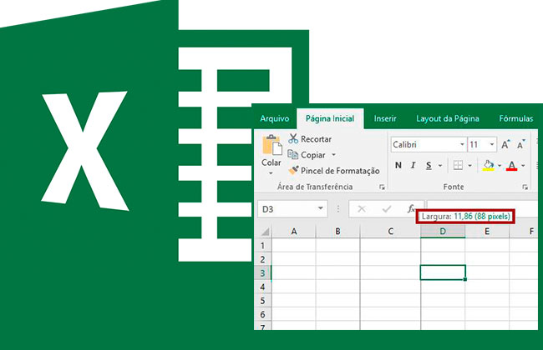This screenshot has height=350, width=543.
Task: Toggle underline with the S button
Action: click(x=429, y=166)
